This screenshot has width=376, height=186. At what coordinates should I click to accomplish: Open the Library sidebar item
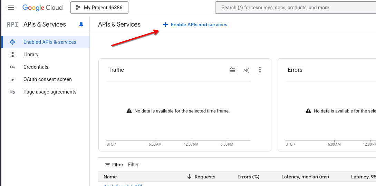pos(46,55)
